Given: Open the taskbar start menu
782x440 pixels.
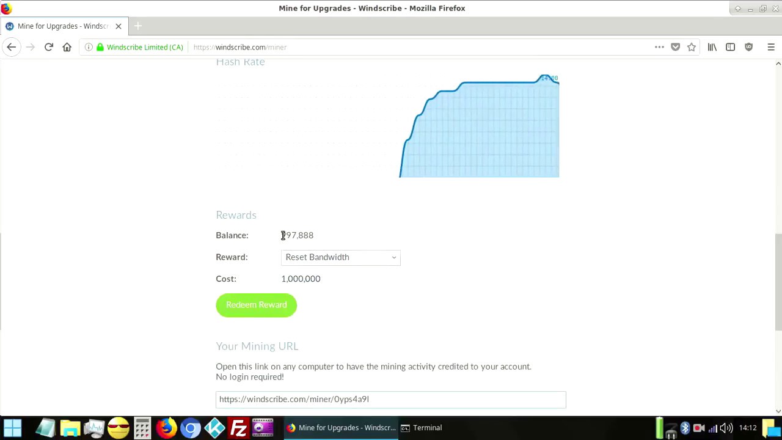Looking at the screenshot, I should [13, 428].
